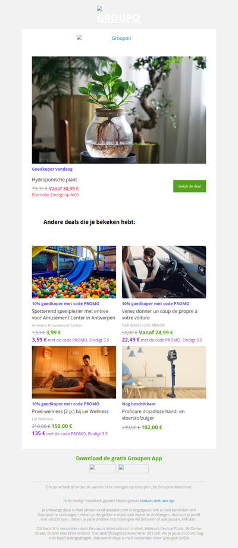Viewport: 238px width, 548px height.
Task: Select the Goedkoper vandaag label
Action: (52, 169)
